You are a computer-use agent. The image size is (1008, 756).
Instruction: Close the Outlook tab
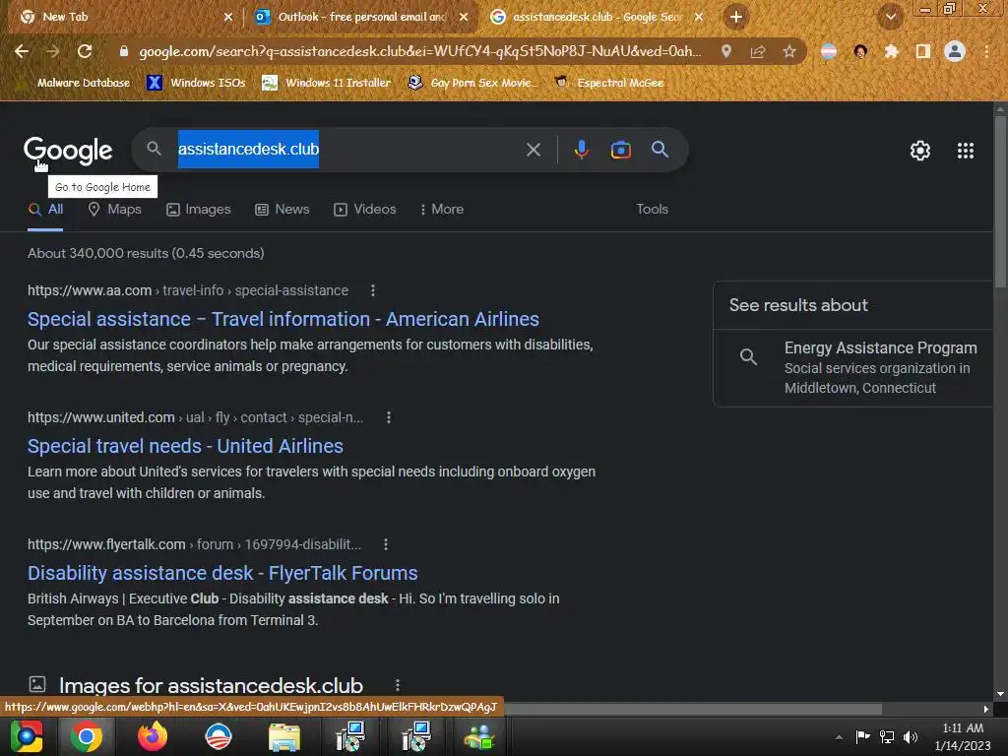[x=464, y=18]
